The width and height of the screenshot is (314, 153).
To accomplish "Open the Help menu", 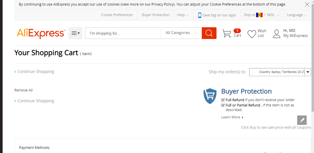I will tap(183, 15).
